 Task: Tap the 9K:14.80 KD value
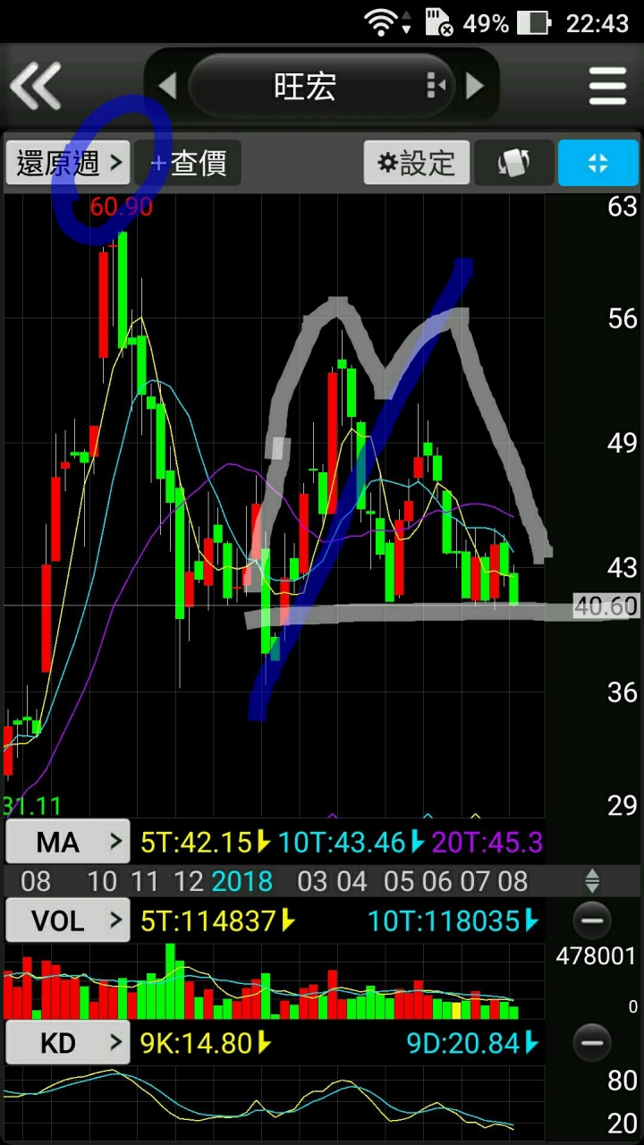(205, 1043)
